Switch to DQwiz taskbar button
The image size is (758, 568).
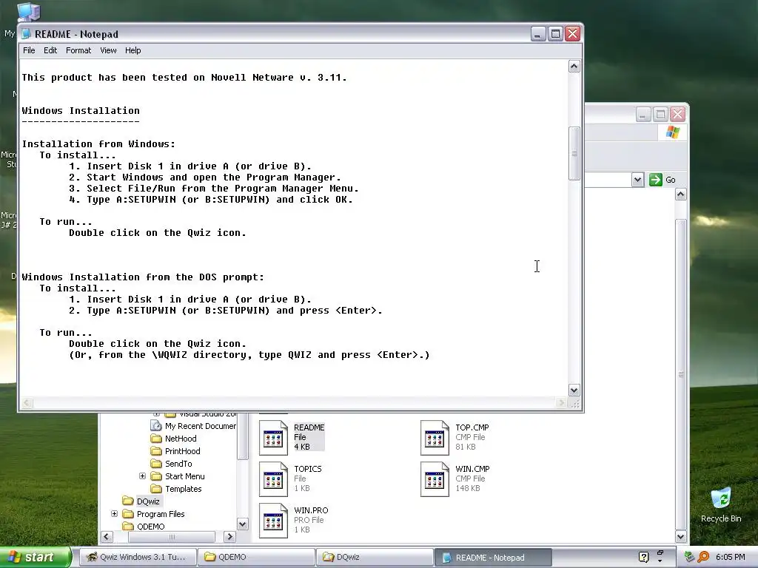[375, 557]
